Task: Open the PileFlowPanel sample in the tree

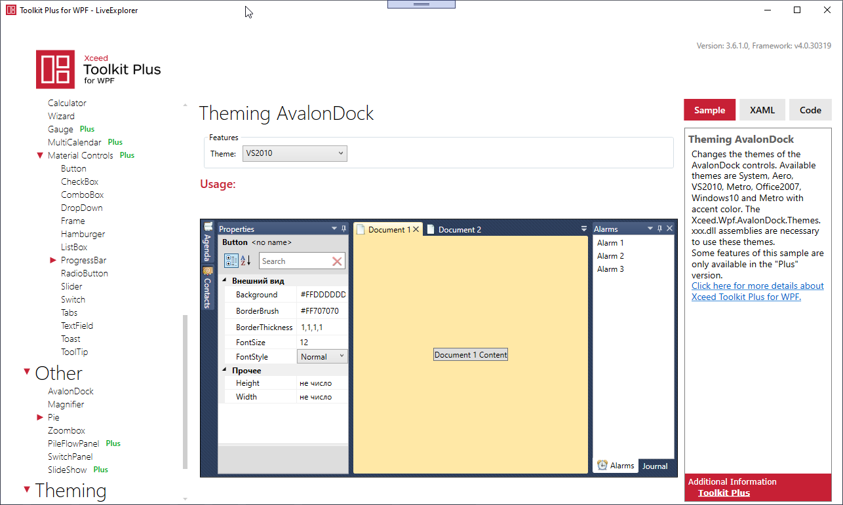Action: pyautogui.click(x=73, y=443)
